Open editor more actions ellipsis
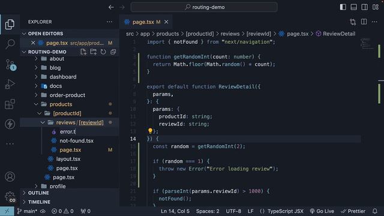 [374, 22]
